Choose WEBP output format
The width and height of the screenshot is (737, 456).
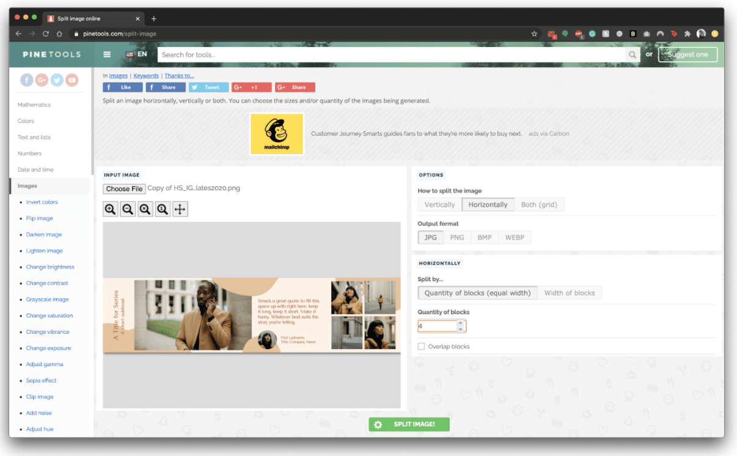click(515, 237)
